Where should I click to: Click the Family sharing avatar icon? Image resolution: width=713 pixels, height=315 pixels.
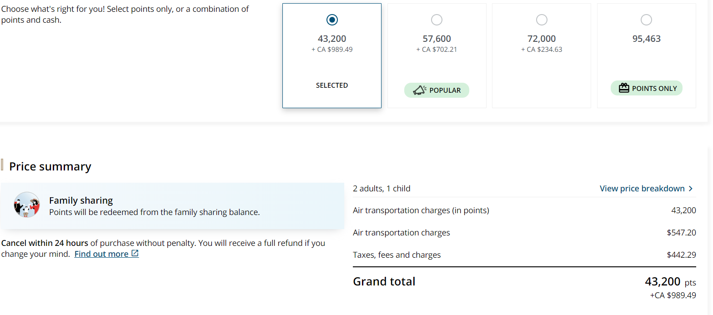(x=27, y=205)
